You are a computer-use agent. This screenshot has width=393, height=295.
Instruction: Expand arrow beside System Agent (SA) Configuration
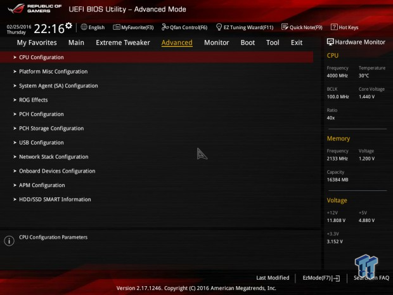tap(15, 86)
